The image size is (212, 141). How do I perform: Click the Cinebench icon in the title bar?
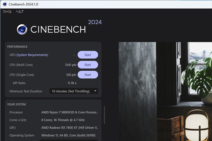point(5,4)
